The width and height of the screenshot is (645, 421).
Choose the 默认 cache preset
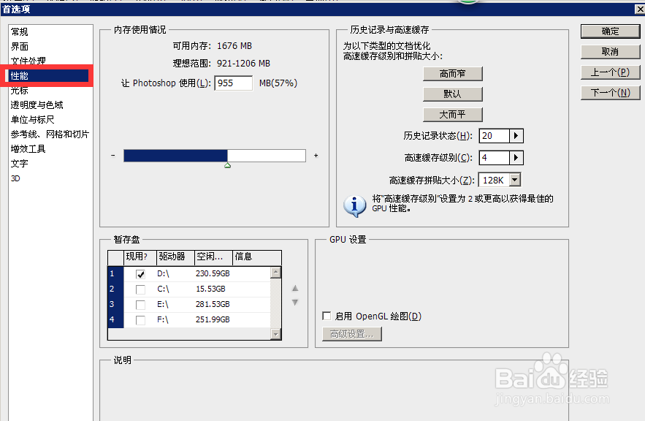coord(452,94)
